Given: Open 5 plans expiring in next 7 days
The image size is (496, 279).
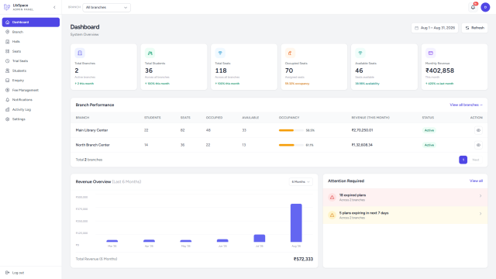Looking at the screenshot, I should point(405,215).
